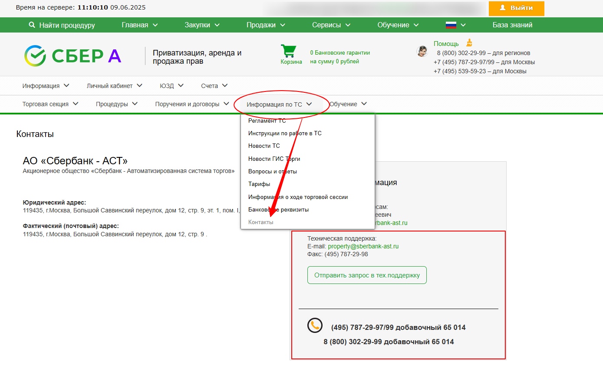Image resolution: width=603 pixels, height=378 pixels.
Task: Open the Процедуры menu
Action: (117, 104)
